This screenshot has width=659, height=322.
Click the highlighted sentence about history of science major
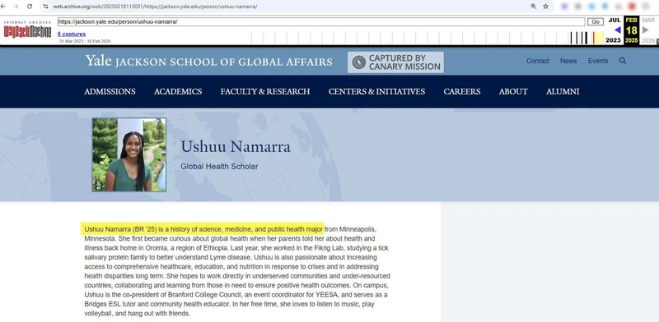point(203,229)
